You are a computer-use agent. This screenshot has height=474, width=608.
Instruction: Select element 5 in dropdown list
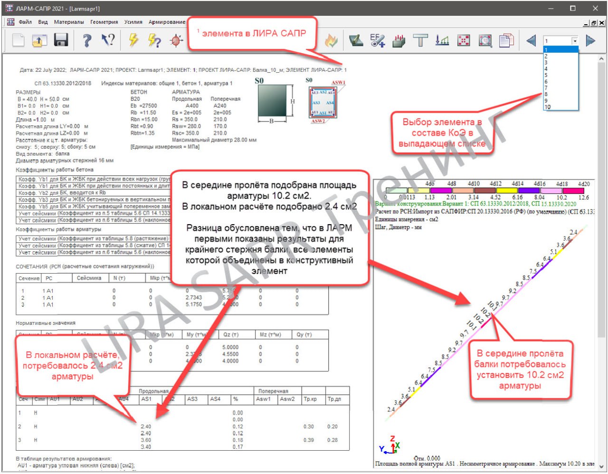click(x=560, y=75)
